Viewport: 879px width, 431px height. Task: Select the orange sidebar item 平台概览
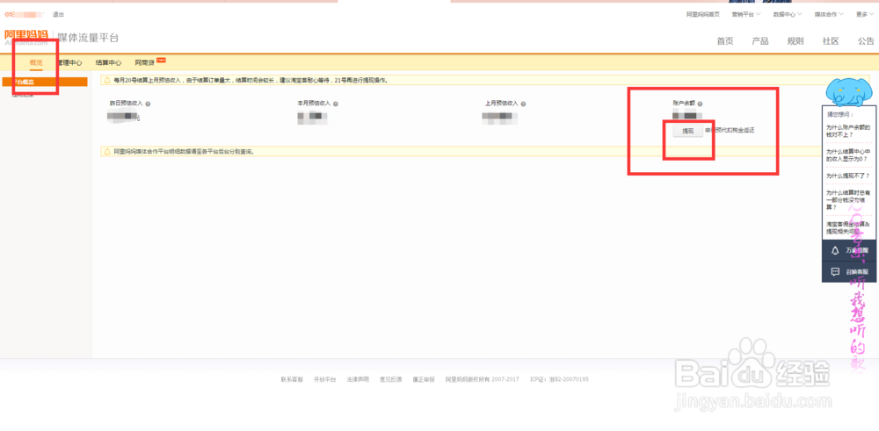[45, 82]
